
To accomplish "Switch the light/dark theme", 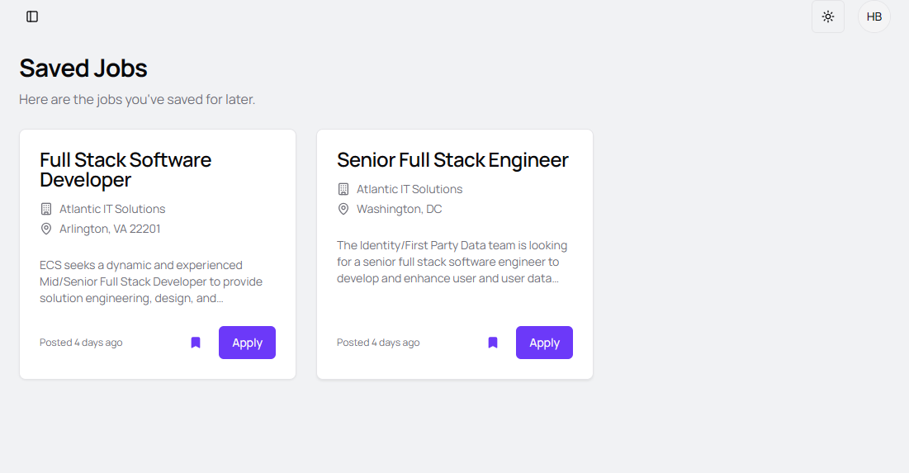I will [x=828, y=17].
